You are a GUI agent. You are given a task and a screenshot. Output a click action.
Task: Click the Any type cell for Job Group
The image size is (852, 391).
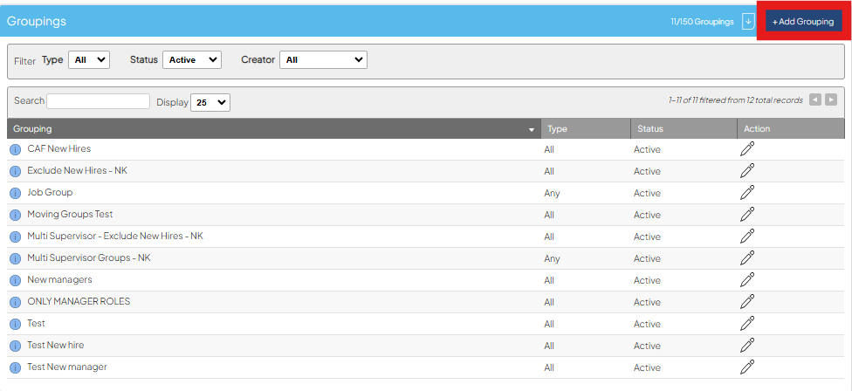pyautogui.click(x=552, y=194)
